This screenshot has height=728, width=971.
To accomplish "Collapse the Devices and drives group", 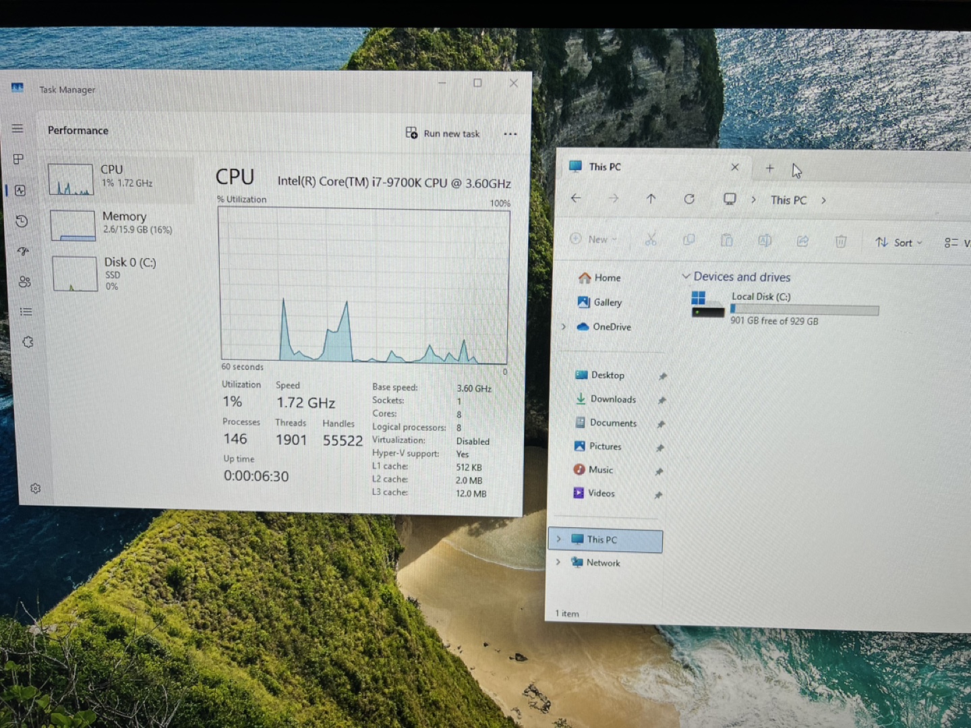I will pos(686,276).
